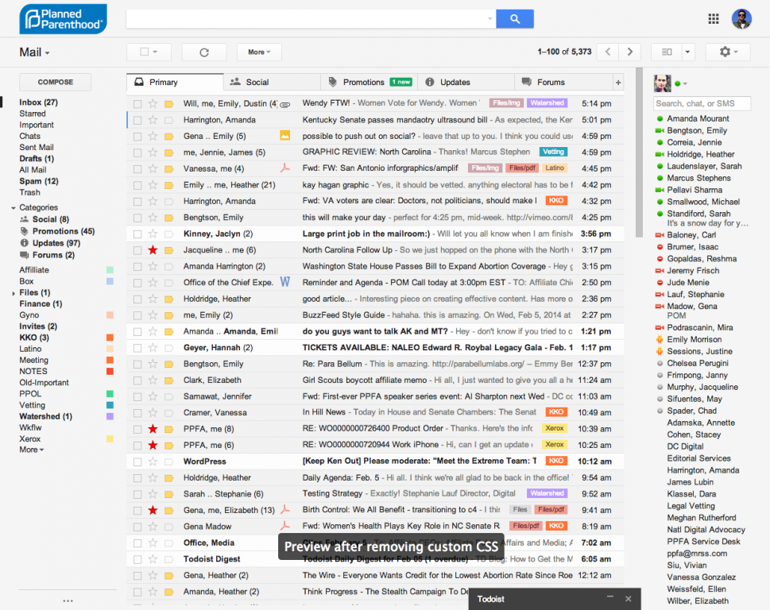770x610 pixels.
Task: Open the Promotions tab
Action: 369,83
